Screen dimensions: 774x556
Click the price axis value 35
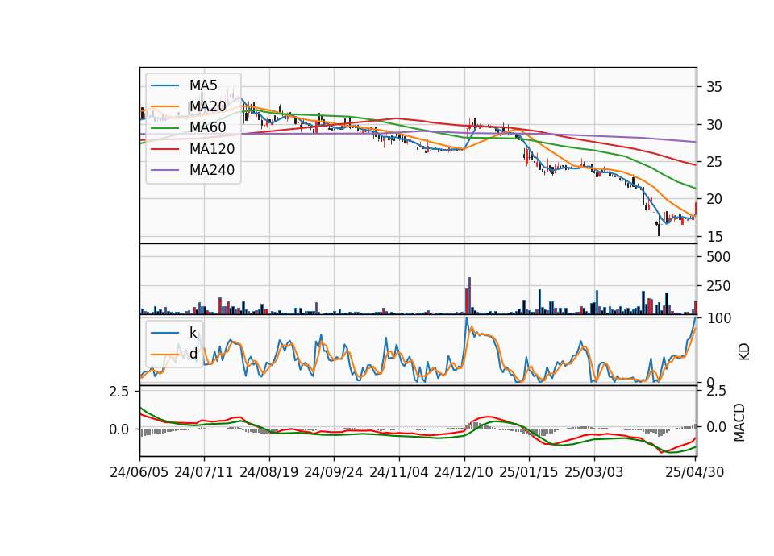tap(714, 87)
